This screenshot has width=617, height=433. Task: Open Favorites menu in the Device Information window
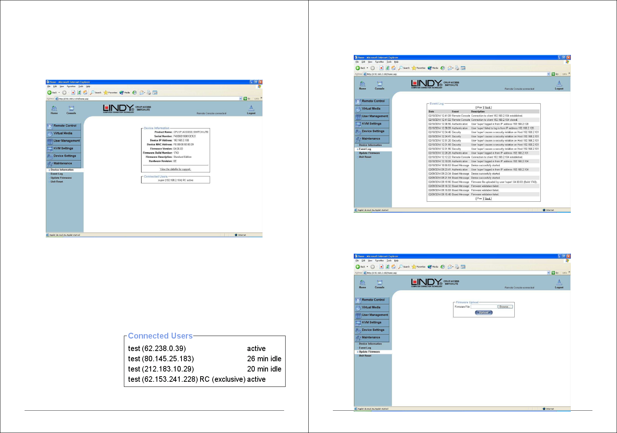(x=71, y=87)
